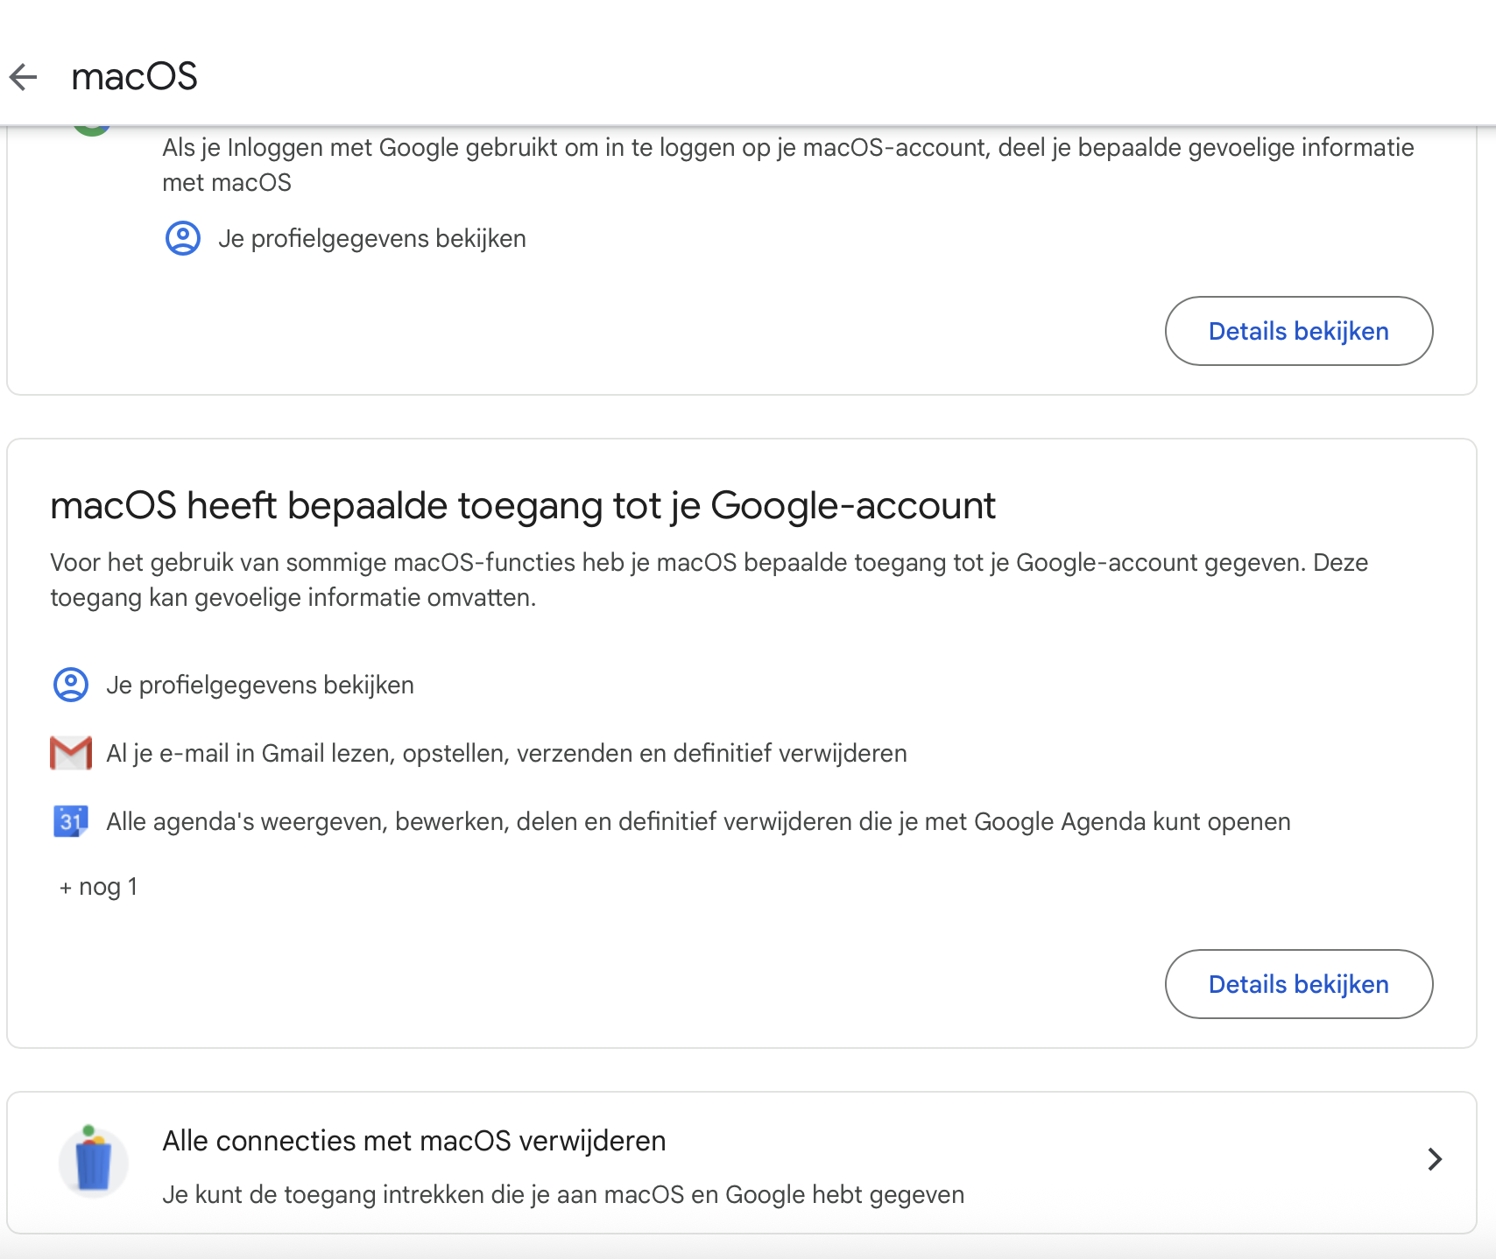This screenshot has height=1259, width=1496.
Task: Click the partially hidden green circle icon
Action: click(93, 130)
